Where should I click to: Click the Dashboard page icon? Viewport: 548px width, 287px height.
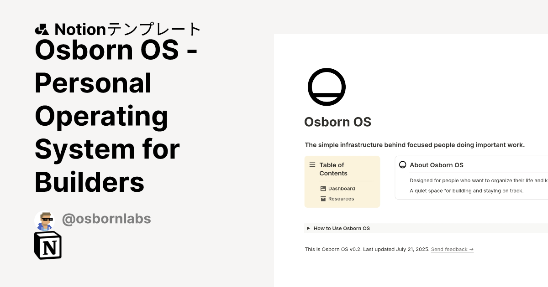pyautogui.click(x=323, y=188)
